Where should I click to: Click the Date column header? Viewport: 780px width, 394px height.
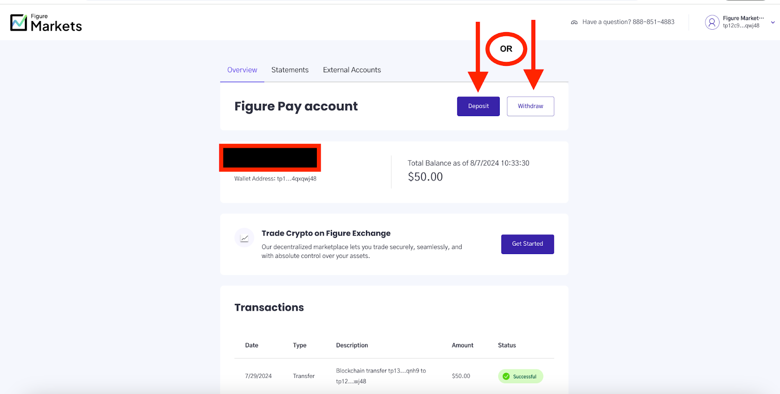pyautogui.click(x=252, y=345)
